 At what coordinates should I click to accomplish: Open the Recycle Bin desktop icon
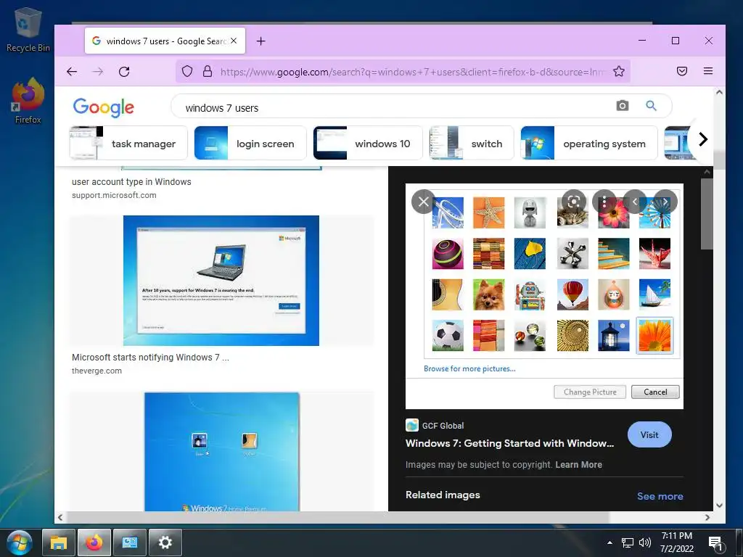(28, 30)
